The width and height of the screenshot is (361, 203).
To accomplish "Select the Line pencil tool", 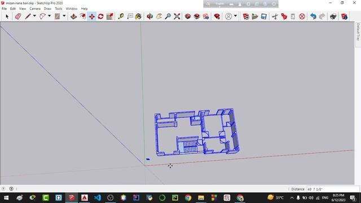I will click(x=28, y=16).
